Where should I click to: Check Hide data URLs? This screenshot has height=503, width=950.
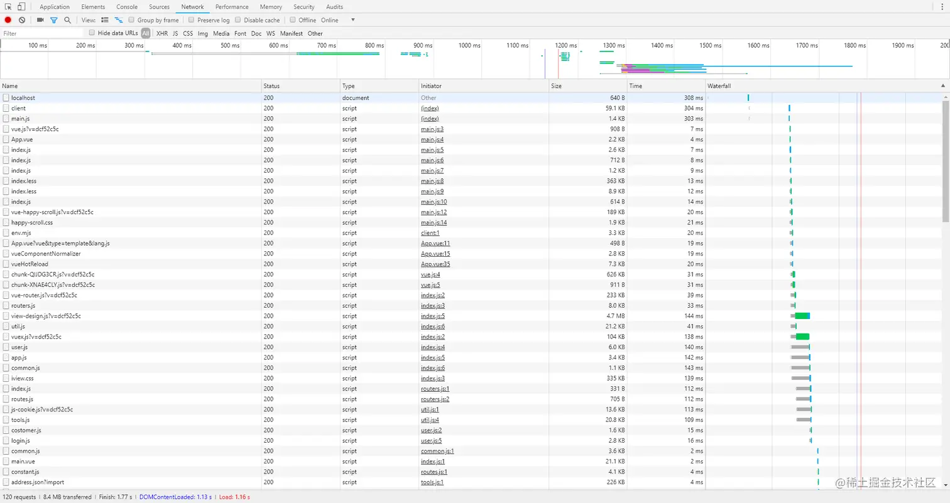point(92,33)
